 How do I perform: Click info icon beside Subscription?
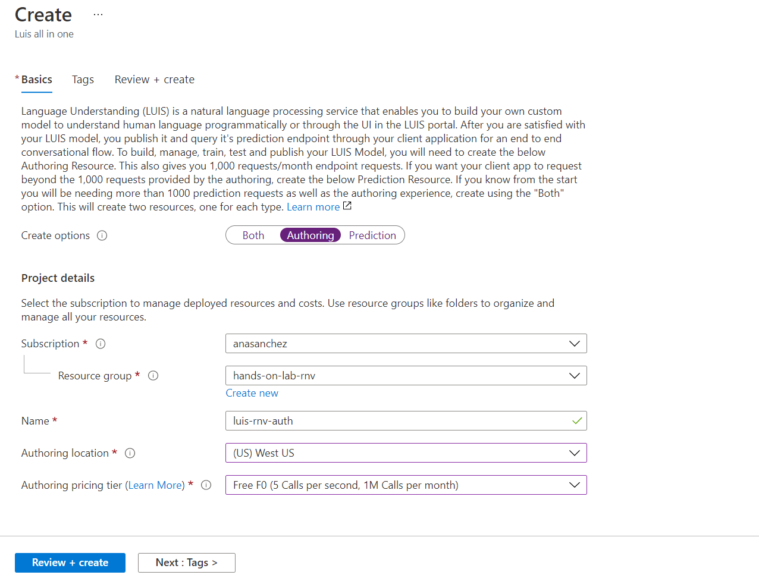point(101,344)
